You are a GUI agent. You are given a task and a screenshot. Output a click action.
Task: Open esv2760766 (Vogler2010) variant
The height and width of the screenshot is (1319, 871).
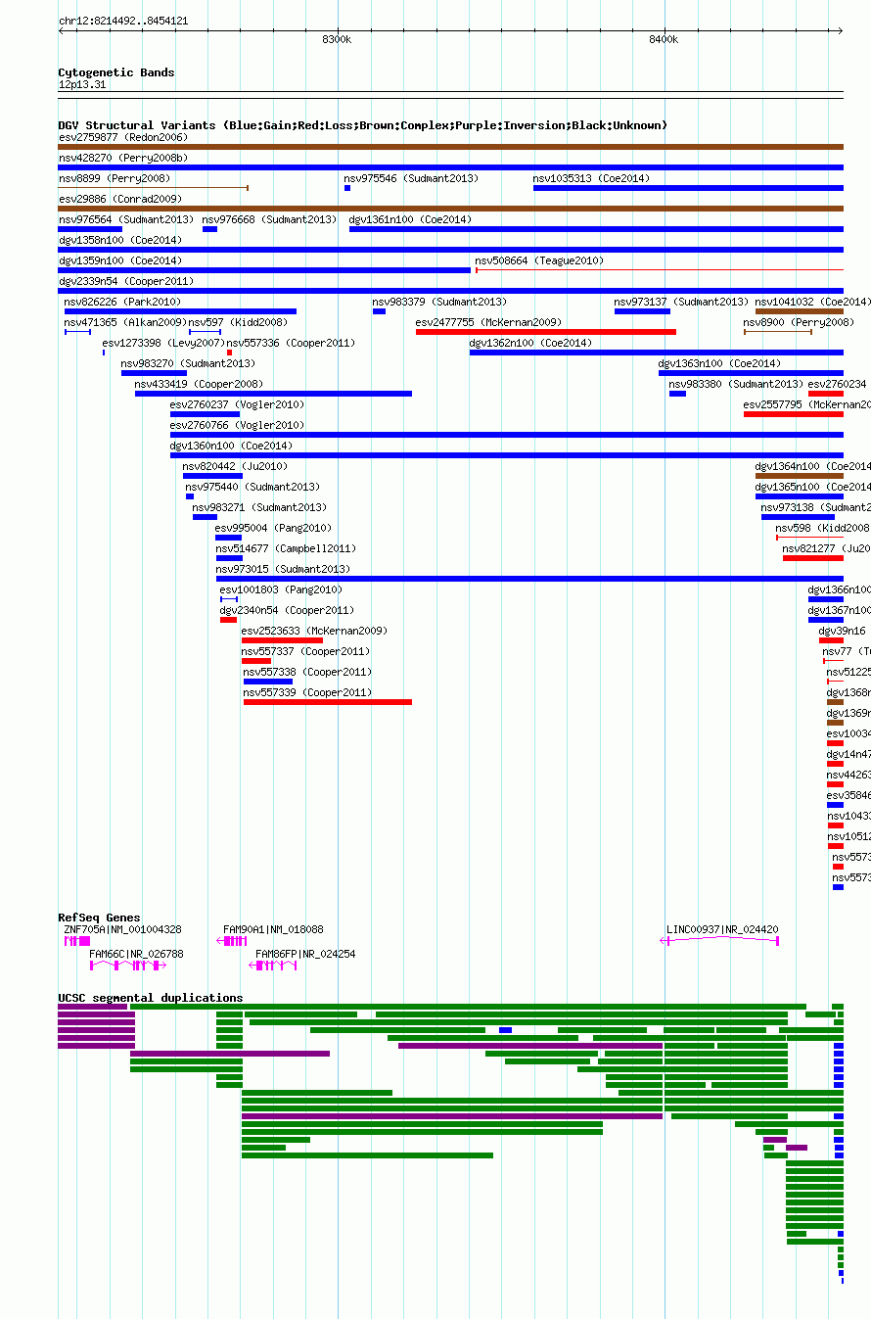pyautogui.click(x=507, y=435)
